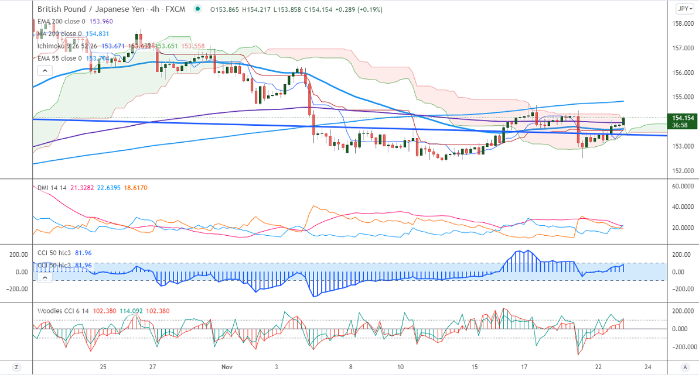Click the countdown timer 36:58
Viewport: 699px width, 375px height.
(x=680, y=126)
